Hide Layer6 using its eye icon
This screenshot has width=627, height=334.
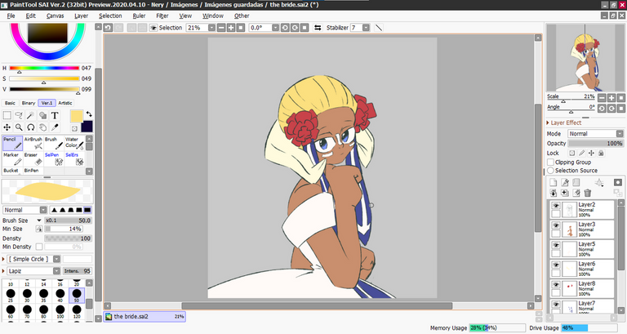click(556, 265)
